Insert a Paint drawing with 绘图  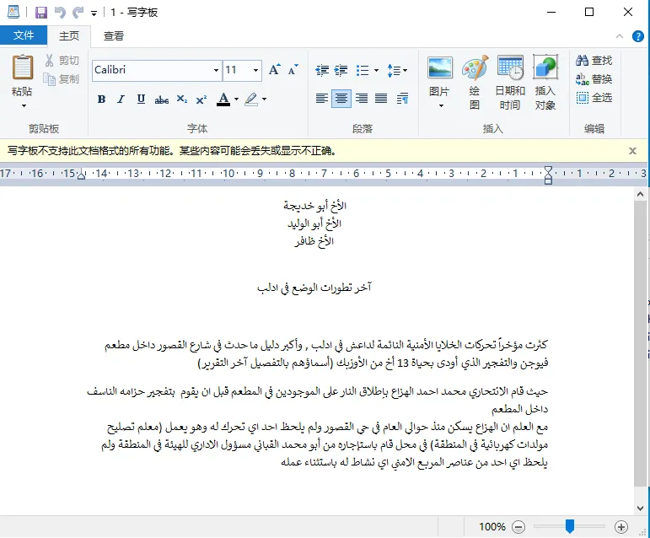475,69
